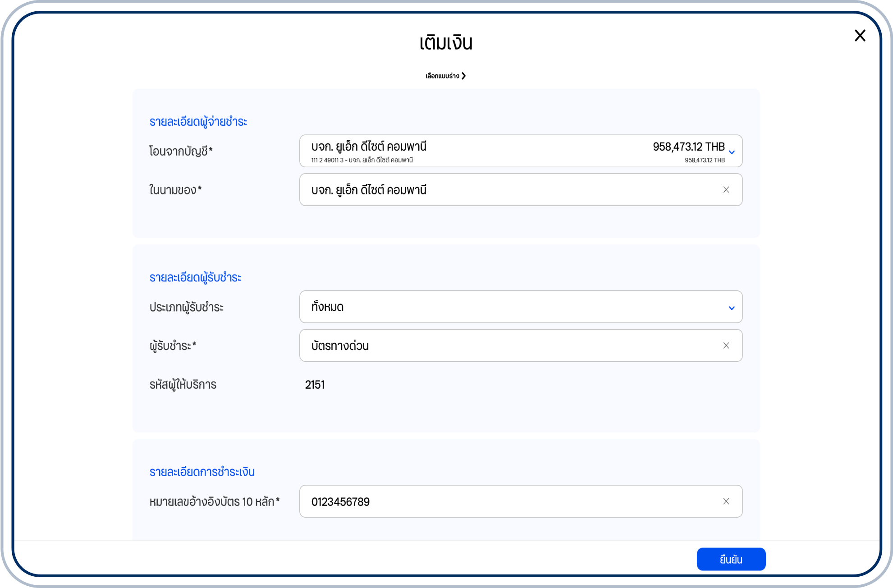
Task: Expand the โอนจากบัญชี account dropdown
Action: tap(521, 151)
